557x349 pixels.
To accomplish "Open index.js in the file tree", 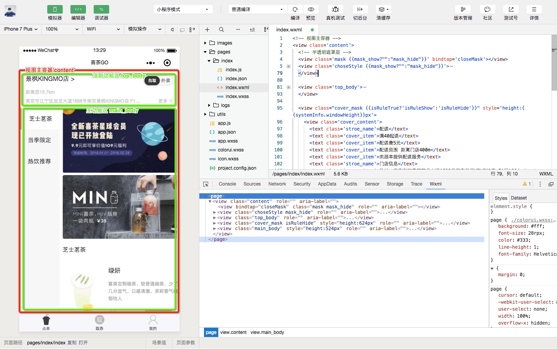I will click(x=233, y=70).
